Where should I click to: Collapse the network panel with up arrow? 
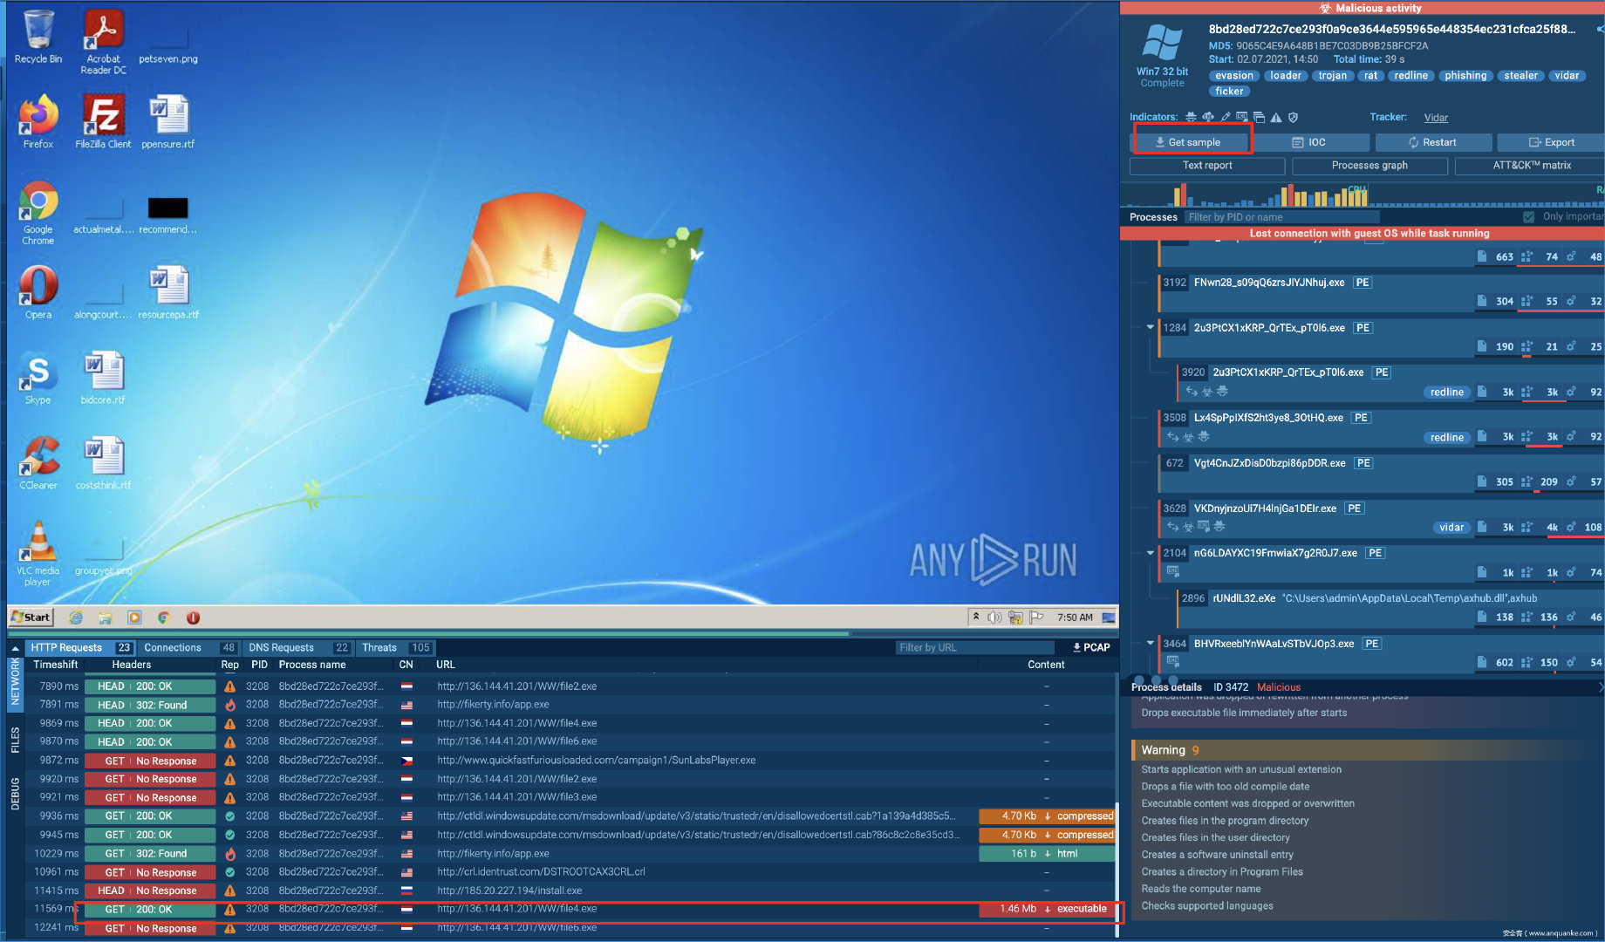click(15, 648)
